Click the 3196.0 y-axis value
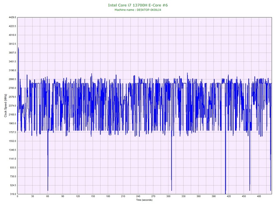 tap(12, 70)
